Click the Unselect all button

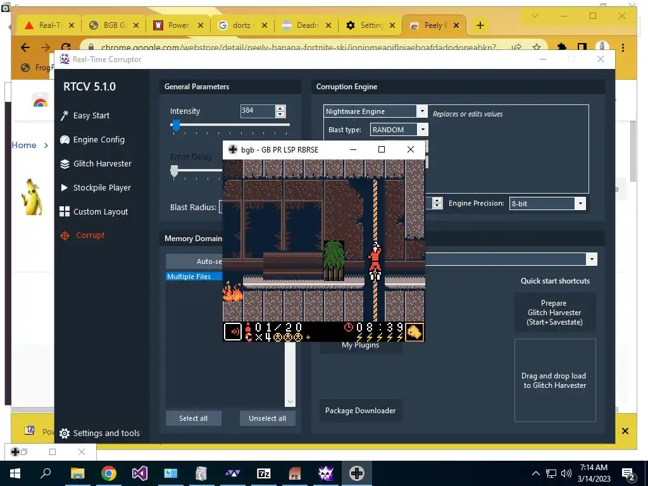tap(268, 418)
